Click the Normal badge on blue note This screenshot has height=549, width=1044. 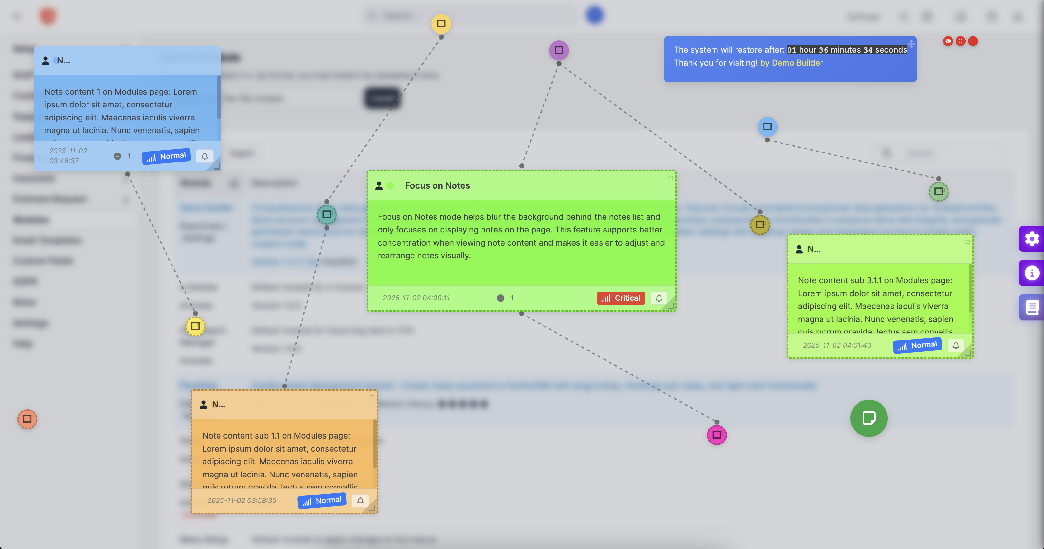(x=166, y=157)
